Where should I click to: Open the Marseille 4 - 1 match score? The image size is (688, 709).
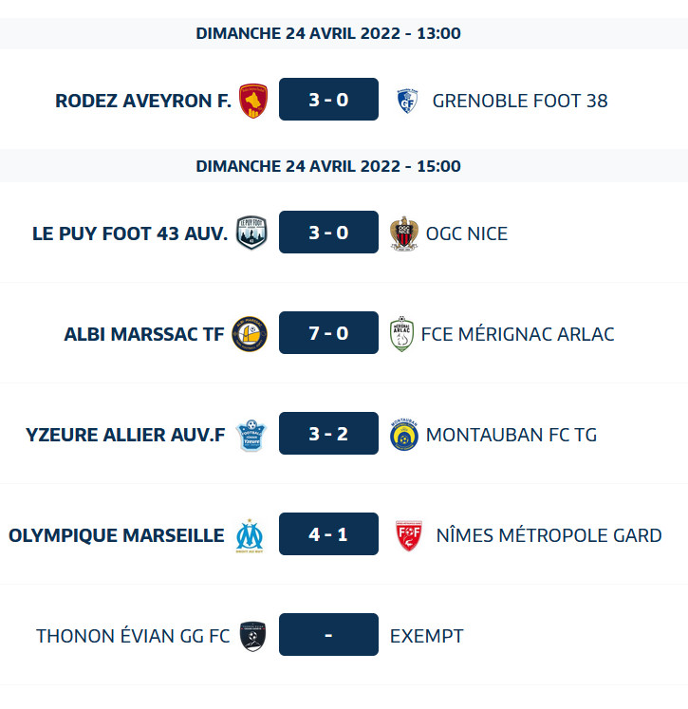(328, 535)
